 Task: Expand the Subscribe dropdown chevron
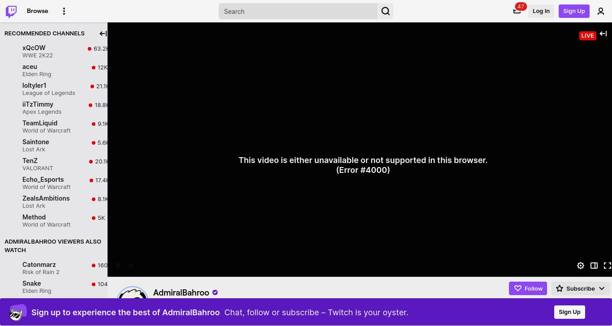602,288
